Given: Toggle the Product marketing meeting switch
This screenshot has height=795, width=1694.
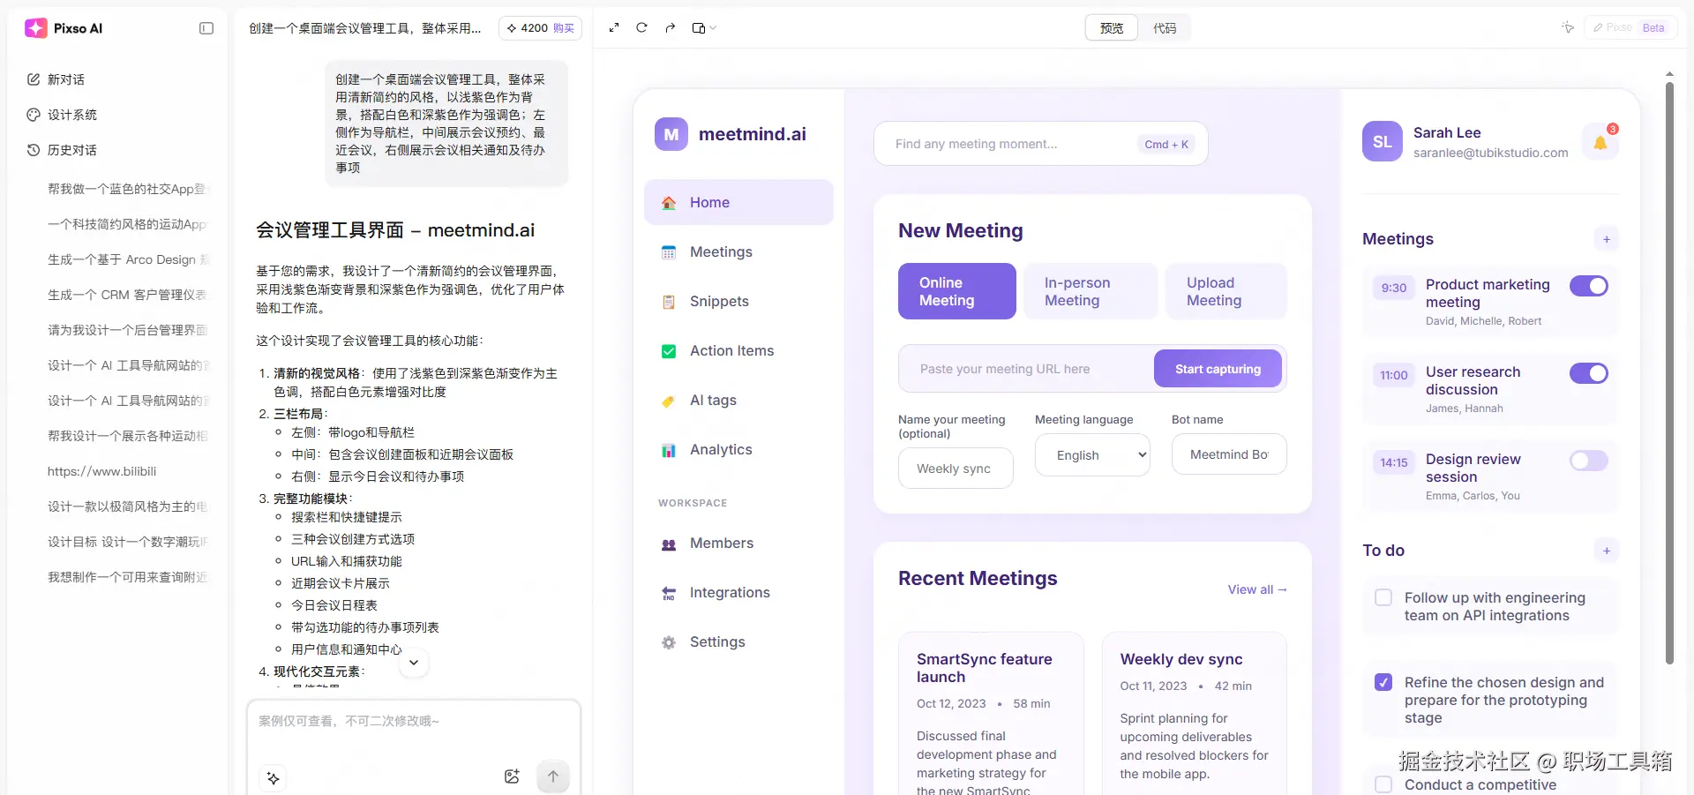Looking at the screenshot, I should point(1589,286).
